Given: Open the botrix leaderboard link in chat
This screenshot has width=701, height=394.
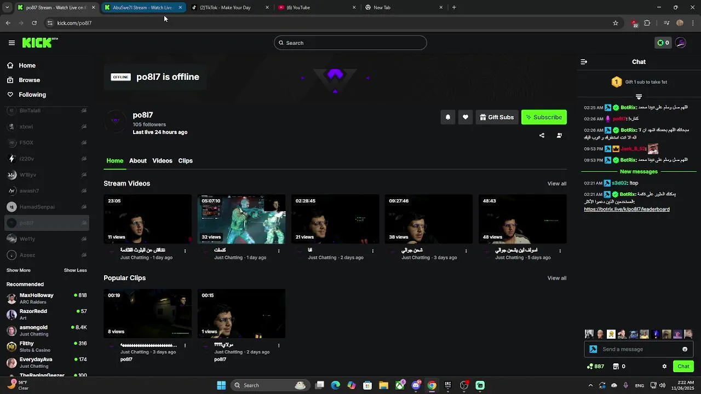Looking at the screenshot, I should pos(627,210).
